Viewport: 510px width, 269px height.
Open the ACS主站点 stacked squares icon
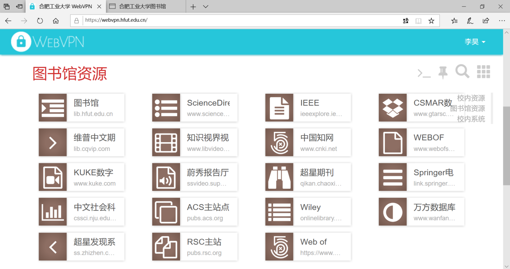(166, 212)
